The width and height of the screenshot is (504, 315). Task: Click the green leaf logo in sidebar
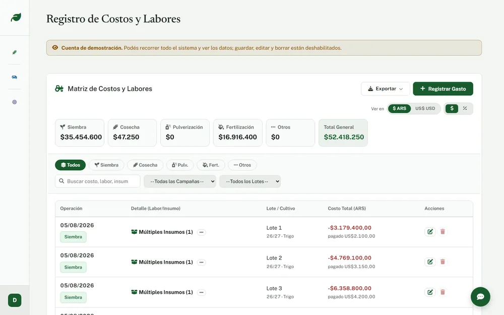pos(16,17)
